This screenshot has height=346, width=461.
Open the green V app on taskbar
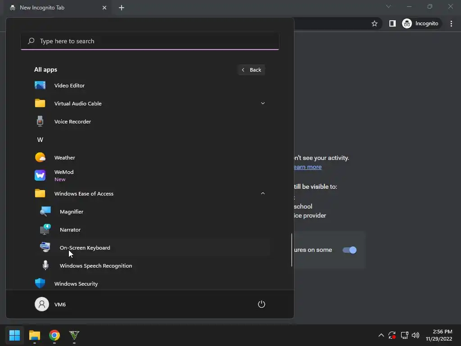(x=74, y=335)
